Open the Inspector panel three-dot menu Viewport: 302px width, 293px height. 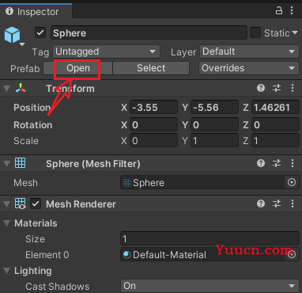292,11
